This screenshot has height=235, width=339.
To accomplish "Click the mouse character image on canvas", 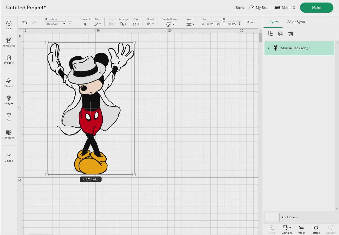I will (x=91, y=109).
